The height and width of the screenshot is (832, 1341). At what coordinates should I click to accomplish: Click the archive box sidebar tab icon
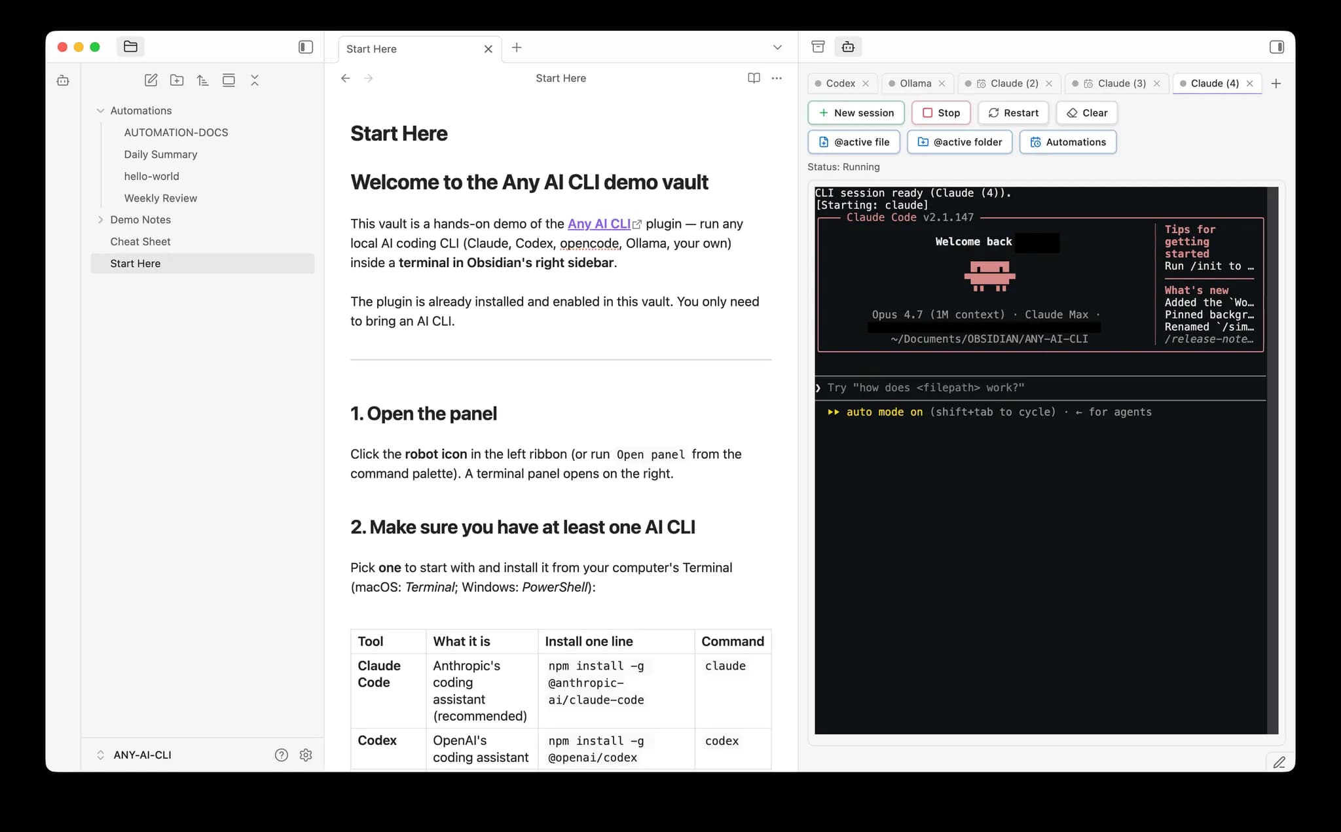[818, 46]
